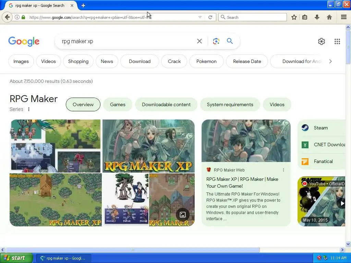Click the horizontal scrollbar left arrow

(2, 250)
